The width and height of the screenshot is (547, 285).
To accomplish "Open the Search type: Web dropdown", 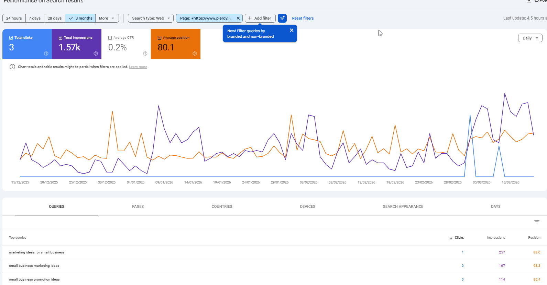I will [x=151, y=18].
